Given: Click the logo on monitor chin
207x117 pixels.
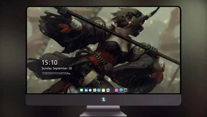Looking at the screenshot, I should 104,100.
